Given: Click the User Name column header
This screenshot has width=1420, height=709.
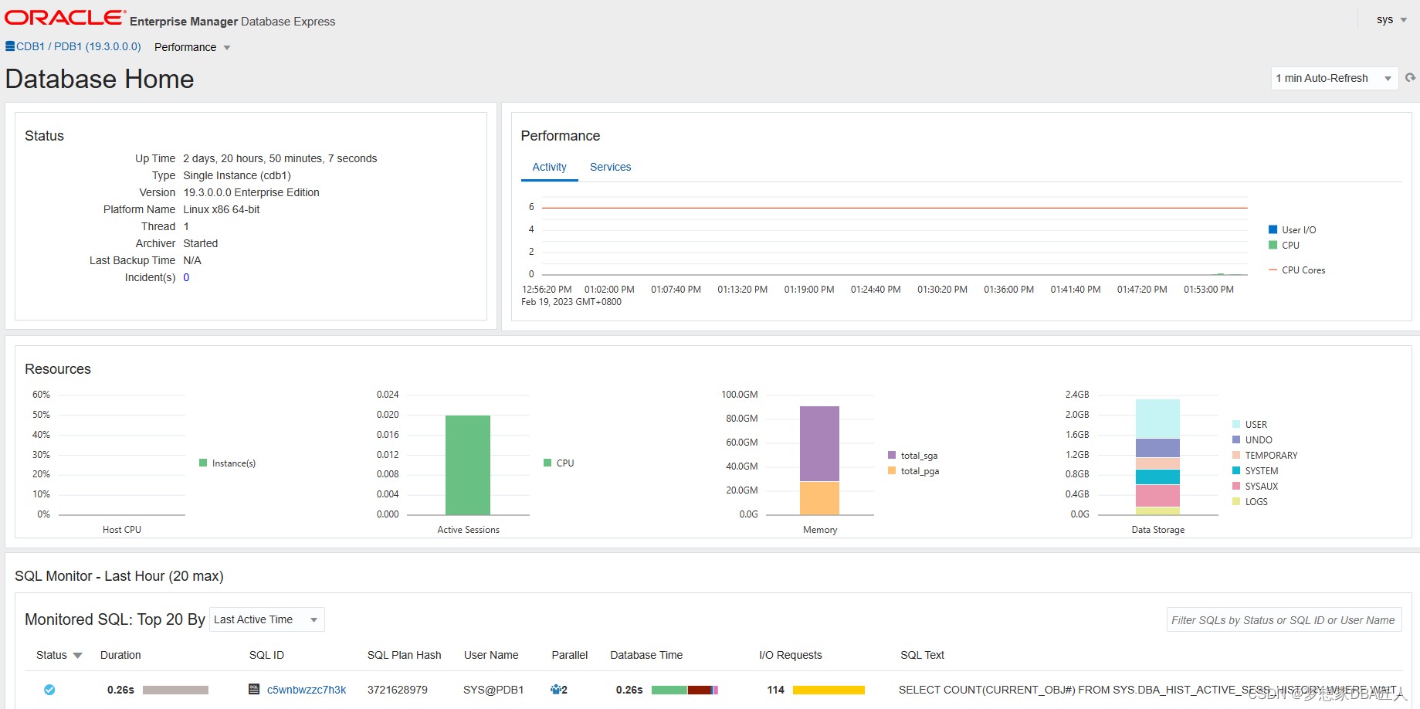Looking at the screenshot, I should pos(491,655).
